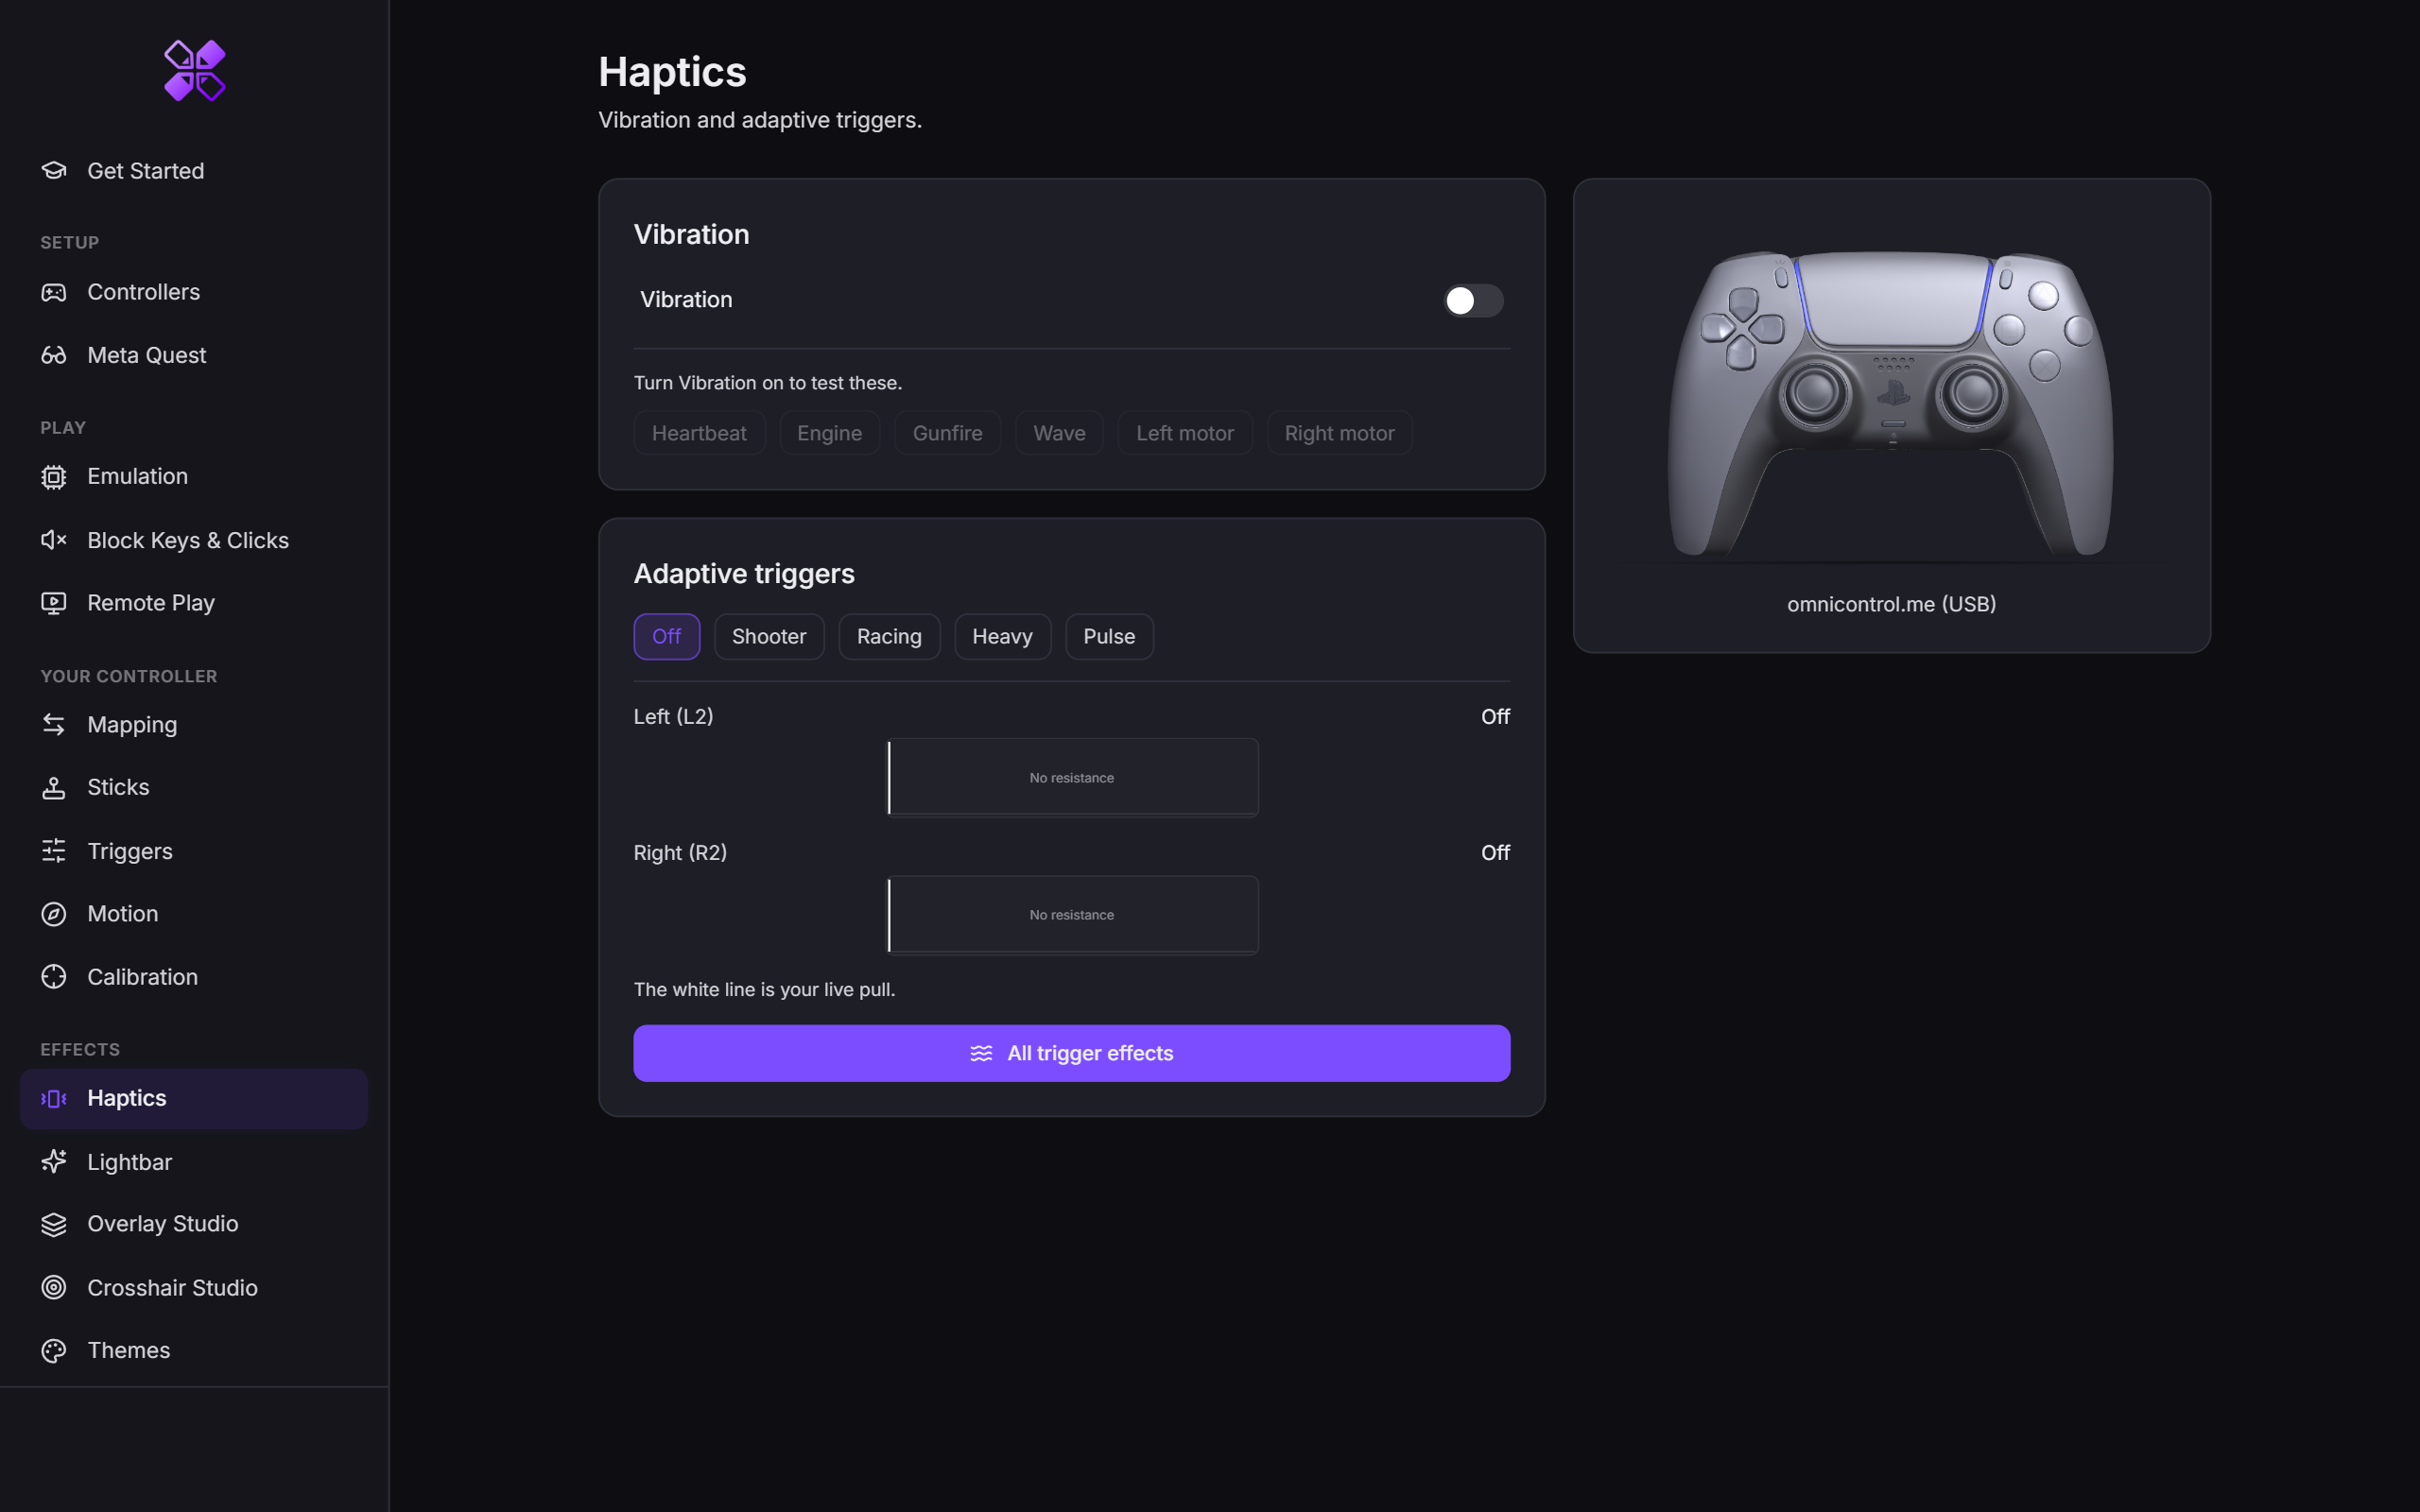Go to the Lightbar label
The image size is (2420, 1512).
(x=130, y=1162)
